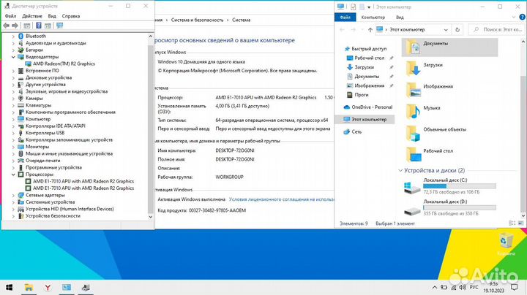
Task: Open the Корзина recycle bin on desktop
Action: tap(506, 244)
